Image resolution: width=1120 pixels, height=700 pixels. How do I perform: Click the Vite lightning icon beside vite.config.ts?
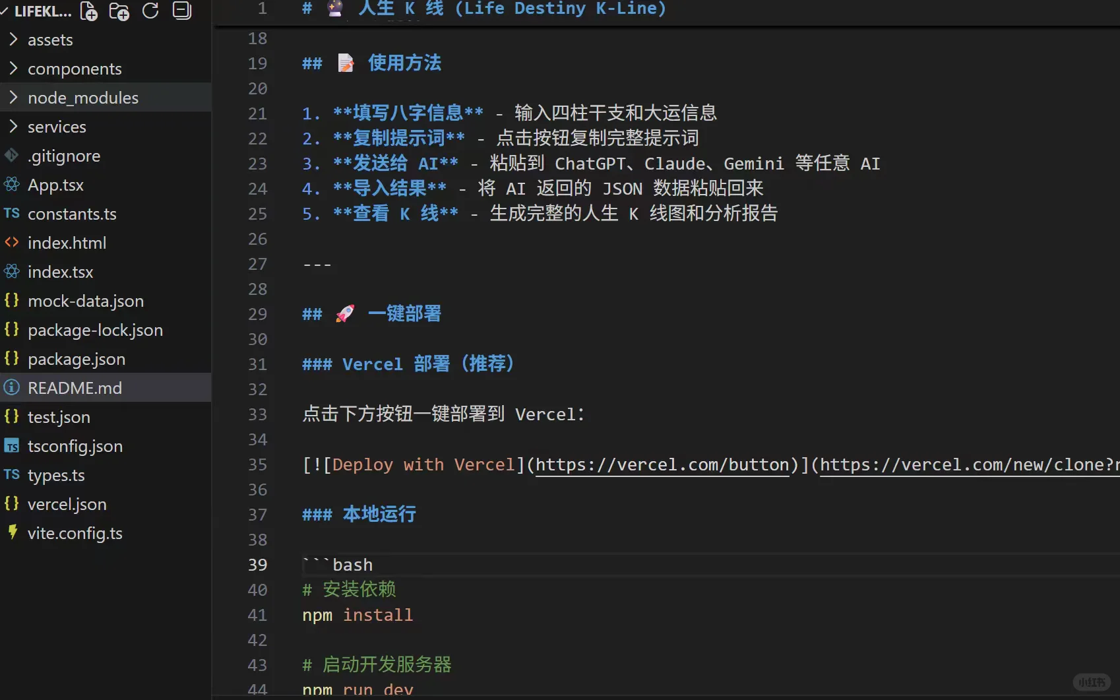(11, 533)
